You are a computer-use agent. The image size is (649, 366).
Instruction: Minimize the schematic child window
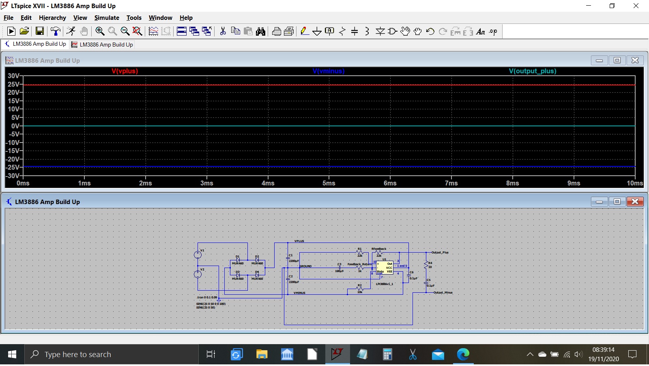[599, 202]
